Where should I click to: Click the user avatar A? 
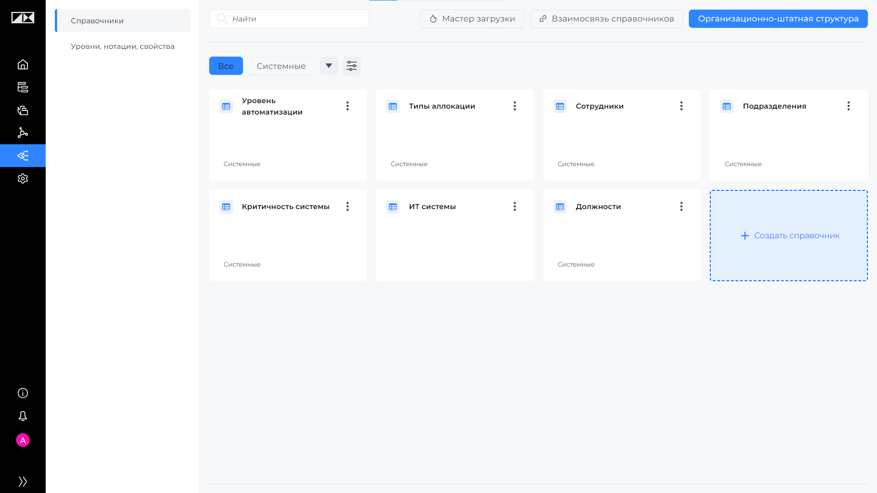tap(23, 440)
